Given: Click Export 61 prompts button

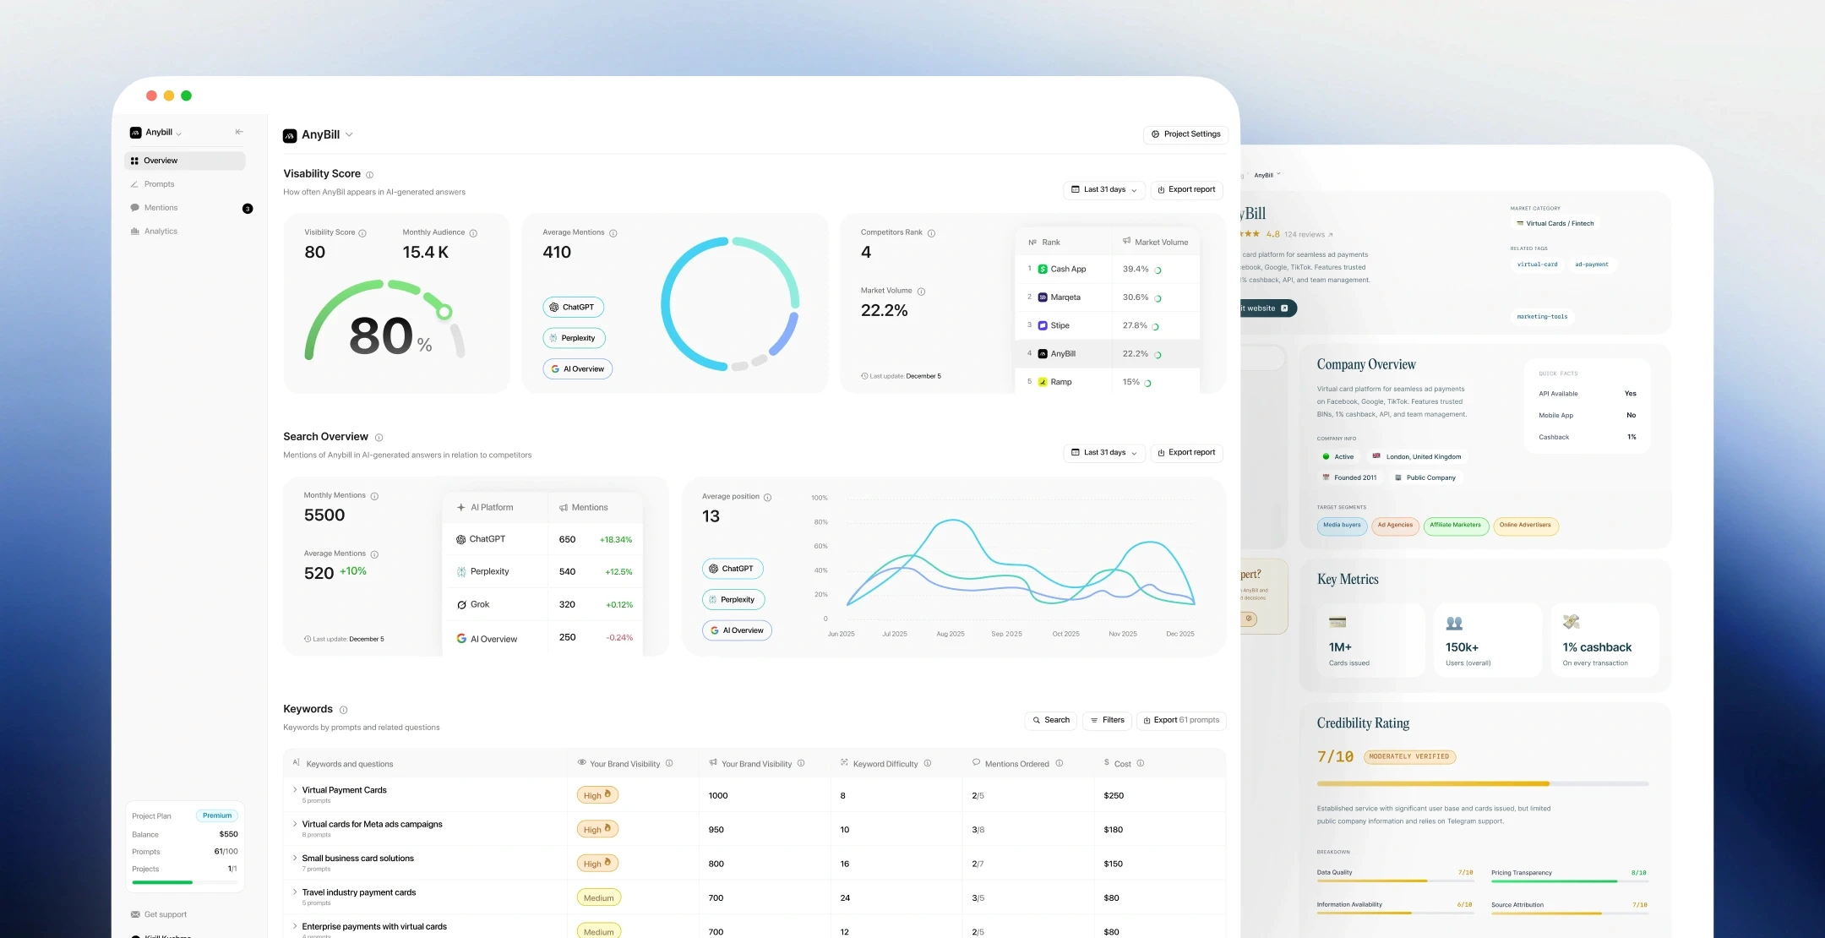Looking at the screenshot, I should (1180, 720).
